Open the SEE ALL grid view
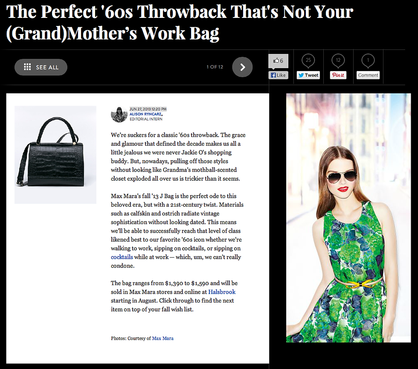 pos(41,67)
